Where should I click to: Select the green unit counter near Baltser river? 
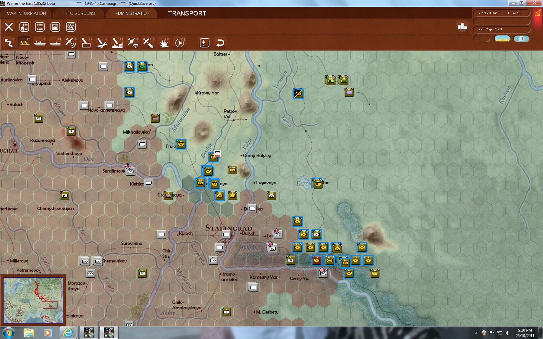[142, 67]
